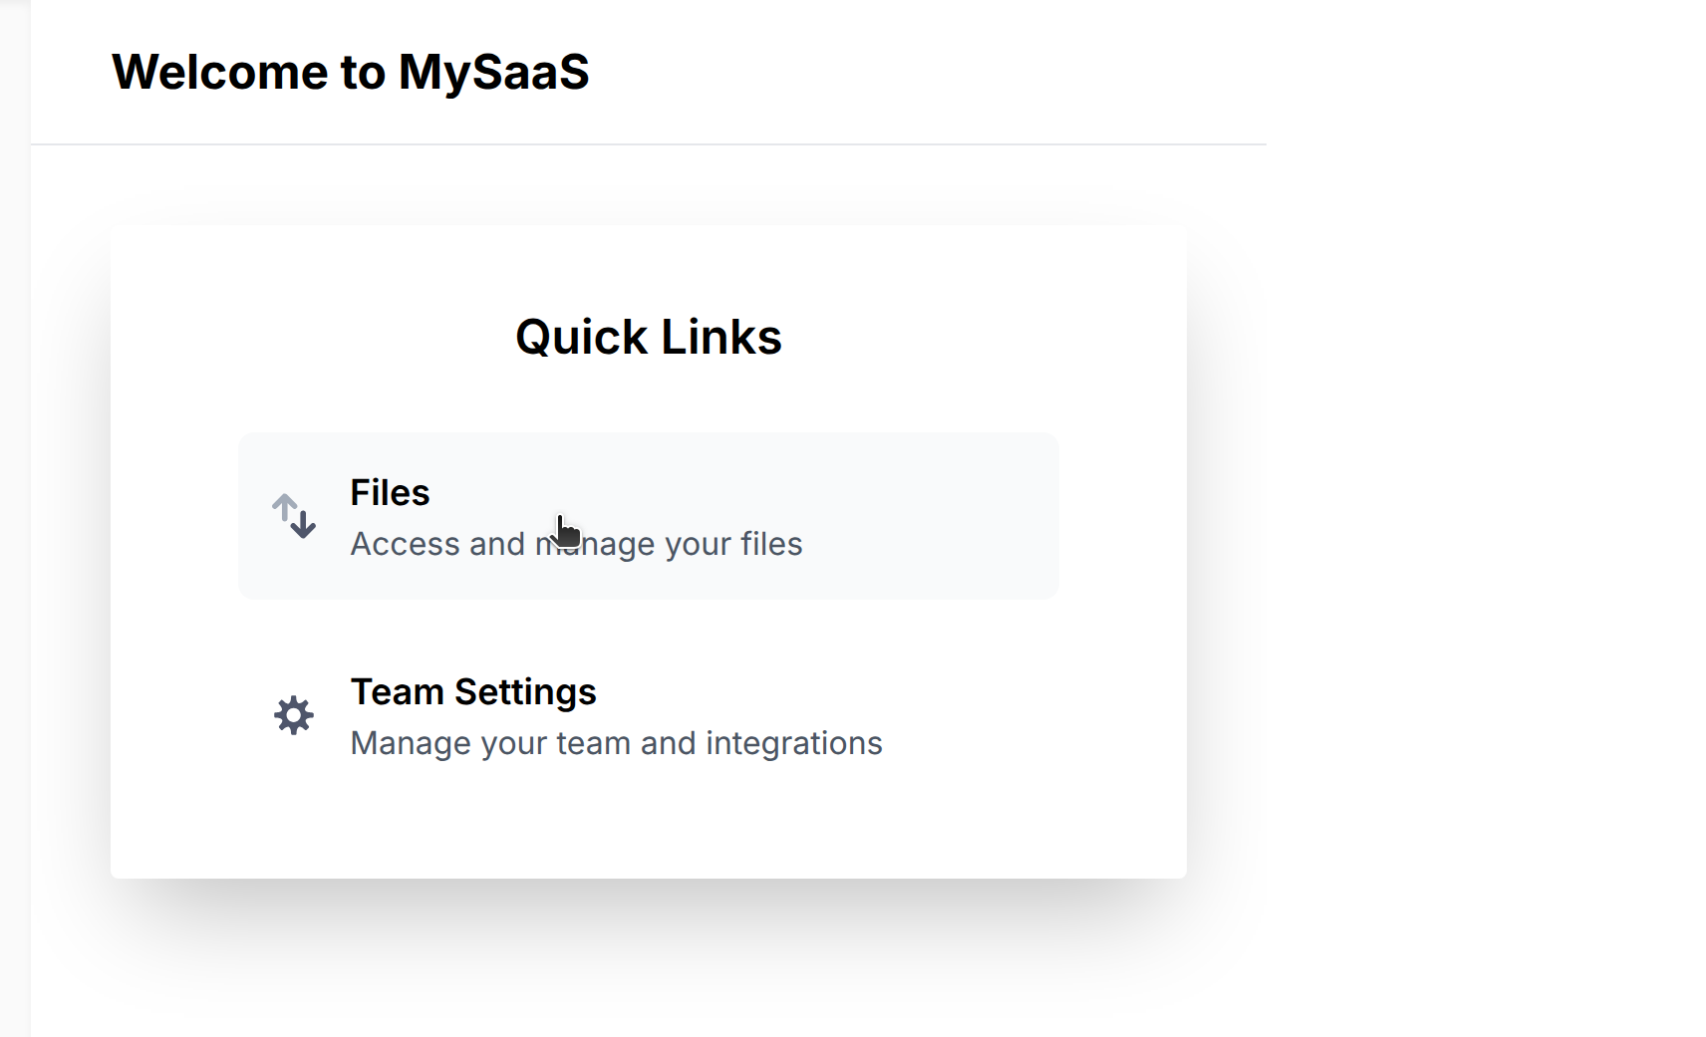Click 'Access and manage your files' subtitle
The image size is (1706, 1037).
point(576,544)
